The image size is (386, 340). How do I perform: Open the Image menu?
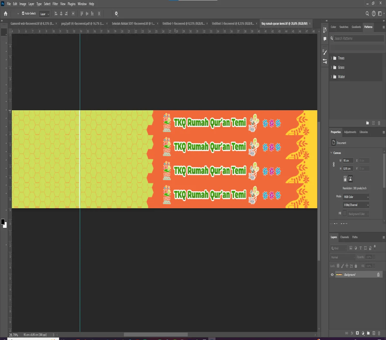click(23, 4)
